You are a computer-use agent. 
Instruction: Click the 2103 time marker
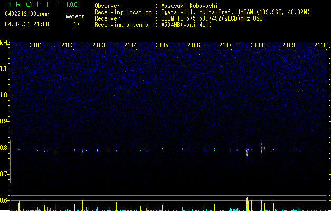point(99,45)
